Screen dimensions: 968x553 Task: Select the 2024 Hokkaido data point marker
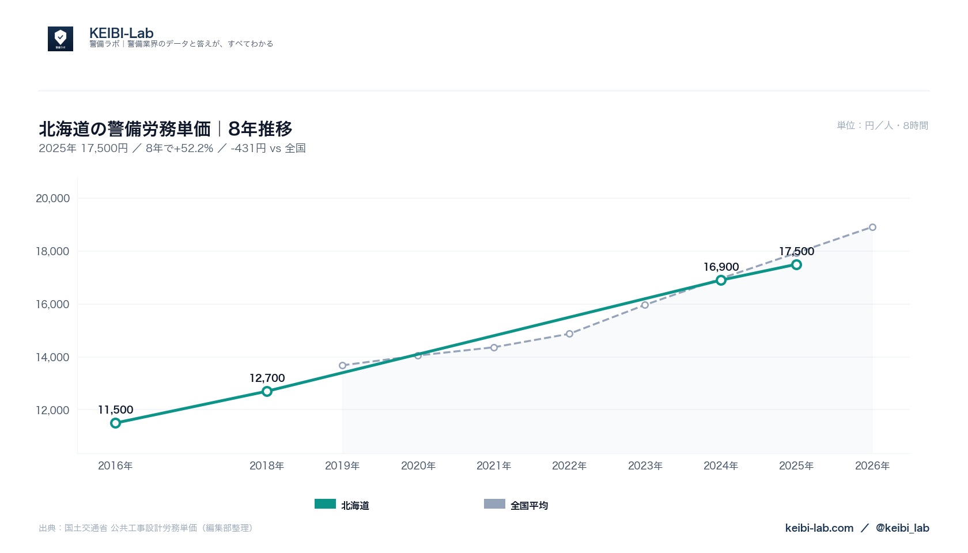[721, 280]
